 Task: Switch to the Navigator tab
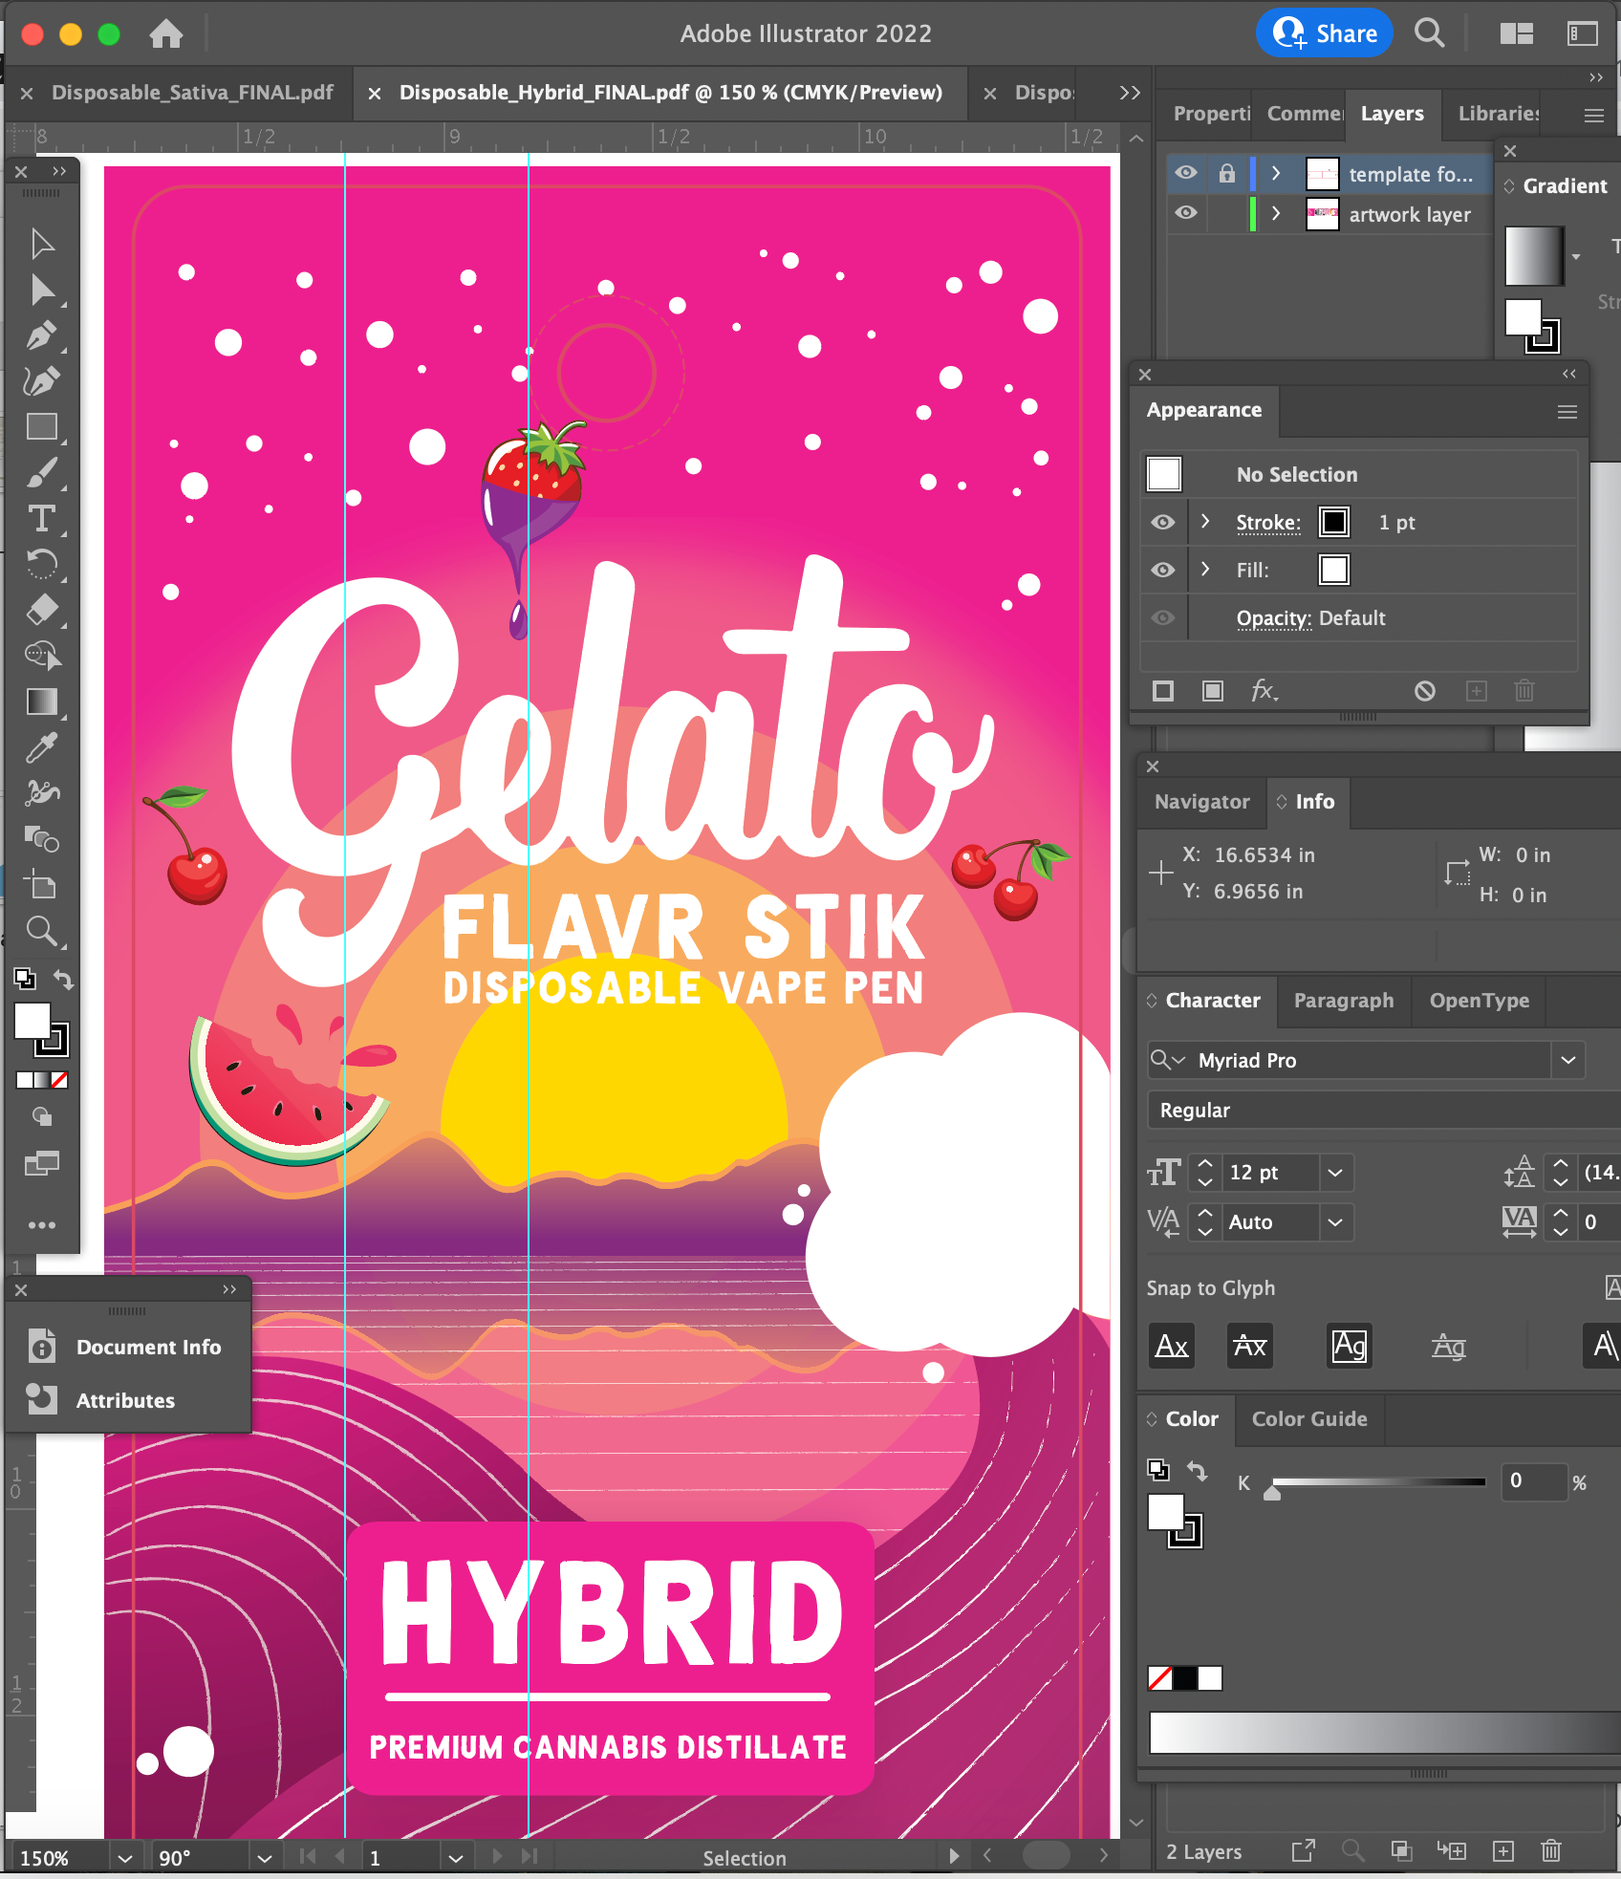pos(1201,802)
